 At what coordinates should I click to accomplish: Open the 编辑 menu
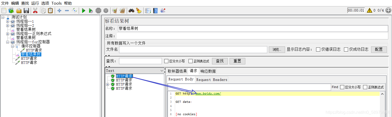15,3
